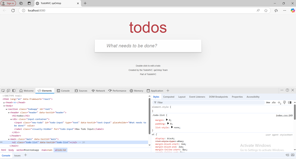Activate the inspect element picker tool
This screenshot has width=296, height=159.
click(3, 91)
